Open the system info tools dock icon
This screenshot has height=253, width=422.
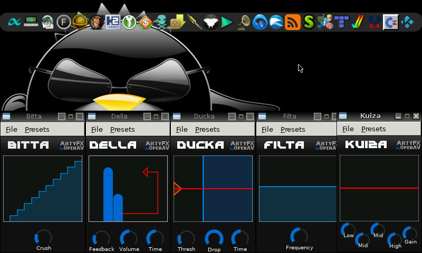tap(325, 22)
